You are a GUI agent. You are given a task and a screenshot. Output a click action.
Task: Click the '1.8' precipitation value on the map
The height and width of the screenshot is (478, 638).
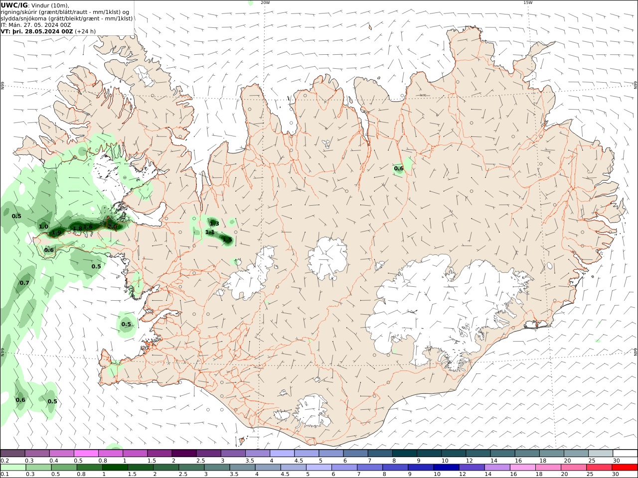(77, 229)
